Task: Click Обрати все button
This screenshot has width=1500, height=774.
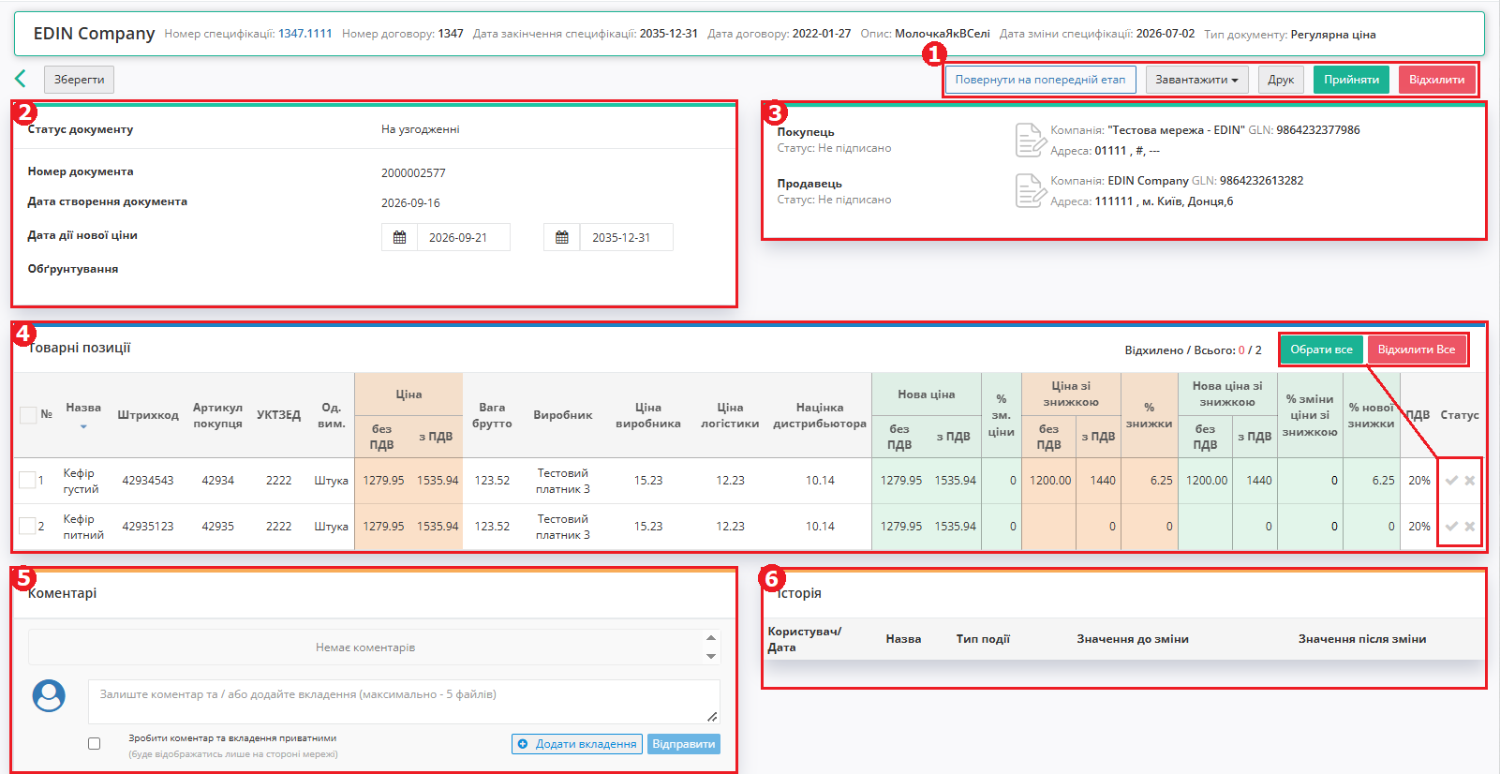Action: [x=1321, y=350]
